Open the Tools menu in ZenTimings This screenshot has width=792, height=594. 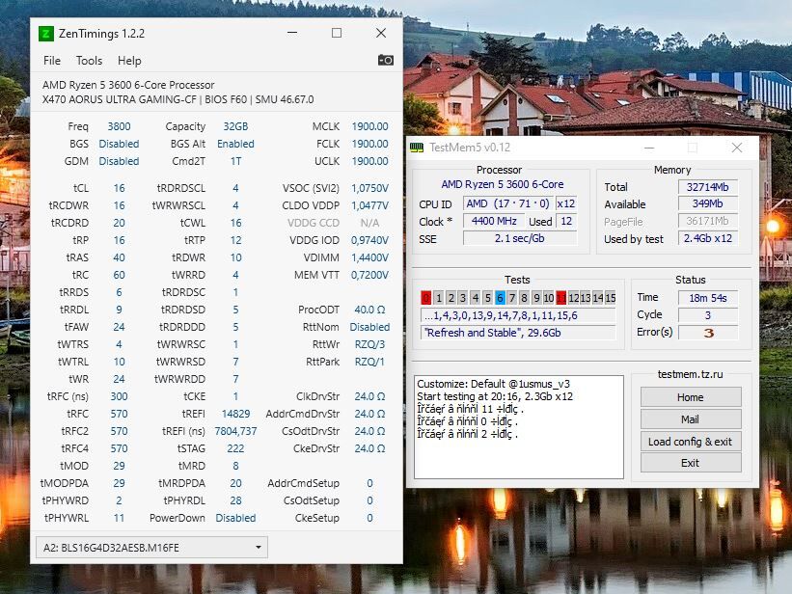click(89, 61)
